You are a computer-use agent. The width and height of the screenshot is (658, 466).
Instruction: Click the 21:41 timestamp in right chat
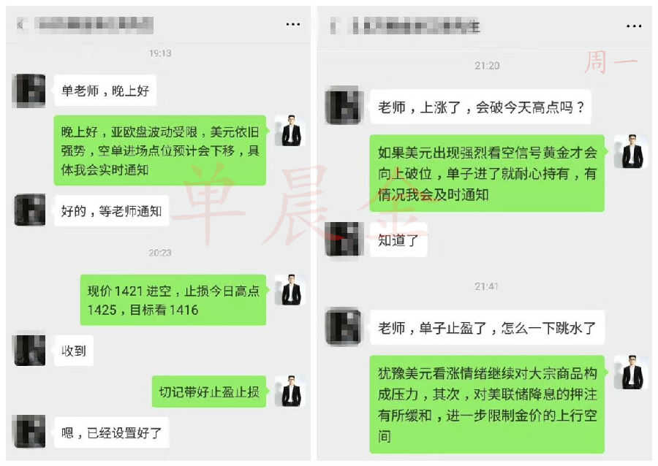487,286
